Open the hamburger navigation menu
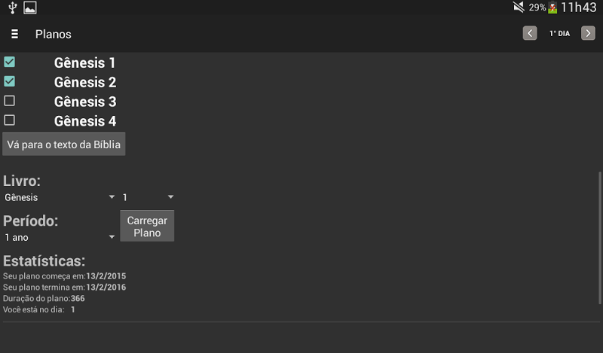This screenshot has height=353, width=603. 14,34
